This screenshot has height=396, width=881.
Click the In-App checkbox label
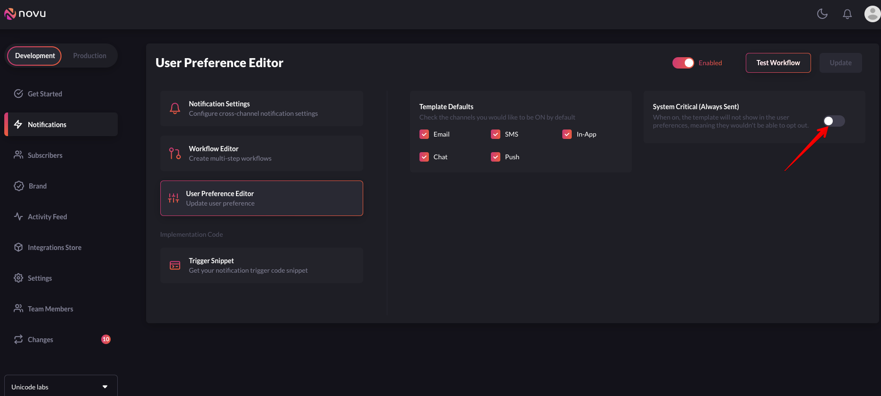pyautogui.click(x=586, y=134)
